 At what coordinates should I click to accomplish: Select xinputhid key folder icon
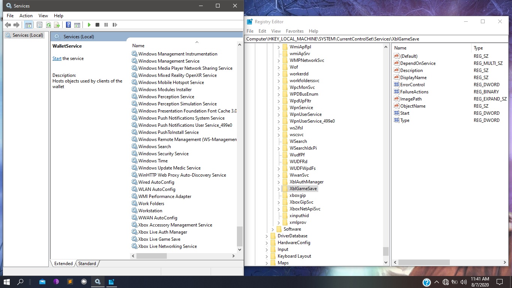[285, 216]
